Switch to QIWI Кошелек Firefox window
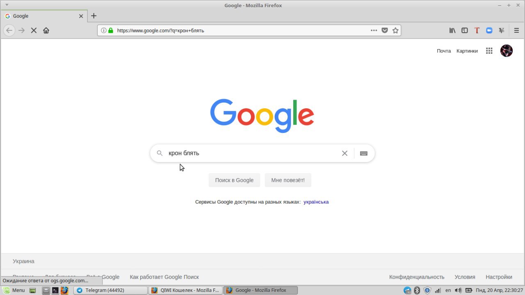Image resolution: width=525 pixels, height=295 pixels. click(185, 290)
